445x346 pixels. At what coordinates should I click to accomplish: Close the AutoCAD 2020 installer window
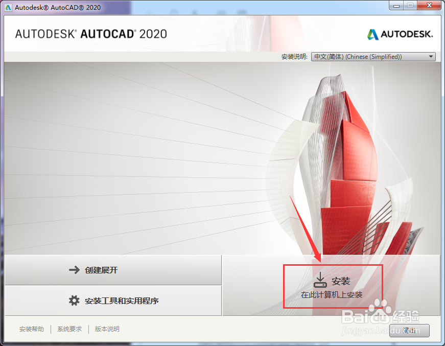pos(429,6)
